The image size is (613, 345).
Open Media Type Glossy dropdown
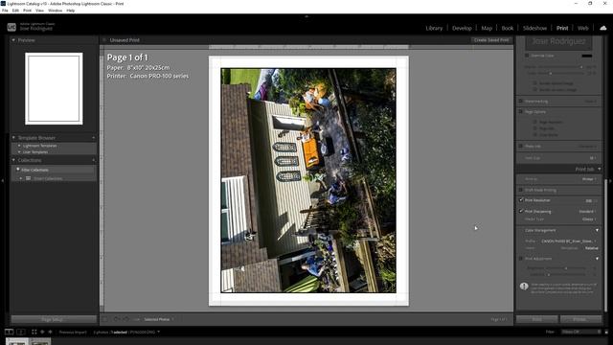(590, 219)
